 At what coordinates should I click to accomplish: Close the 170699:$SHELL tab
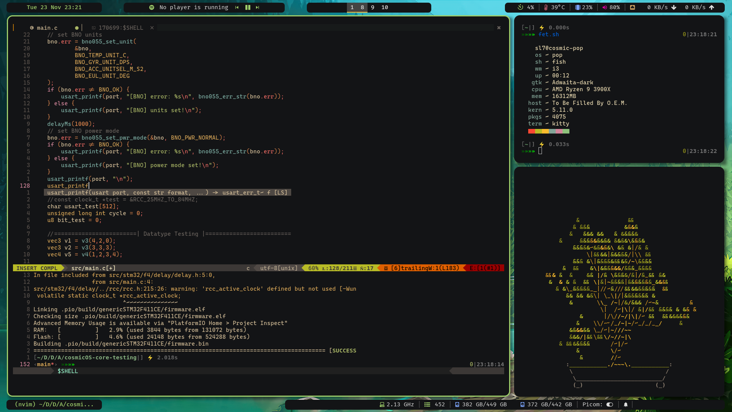pos(152,28)
